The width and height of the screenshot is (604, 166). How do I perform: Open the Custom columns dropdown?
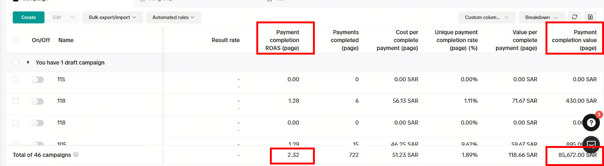[x=486, y=17]
